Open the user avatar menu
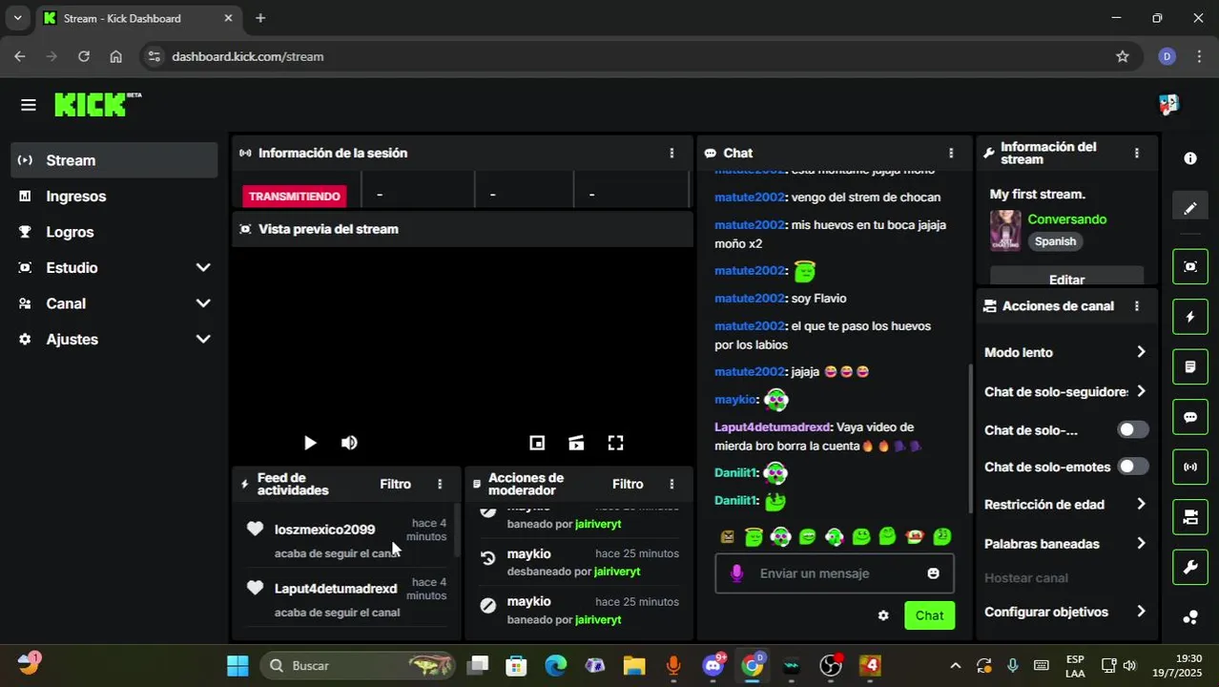Image resolution: width=1219 pixels, height=687 pixels. (x=1168, y=105)
